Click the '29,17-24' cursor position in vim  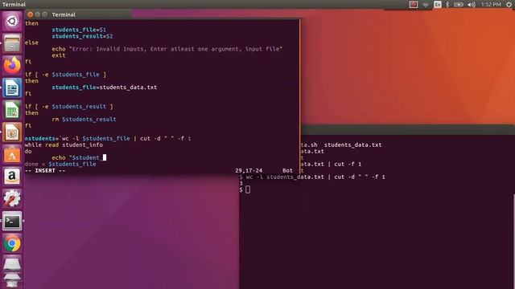coord(249,171)
